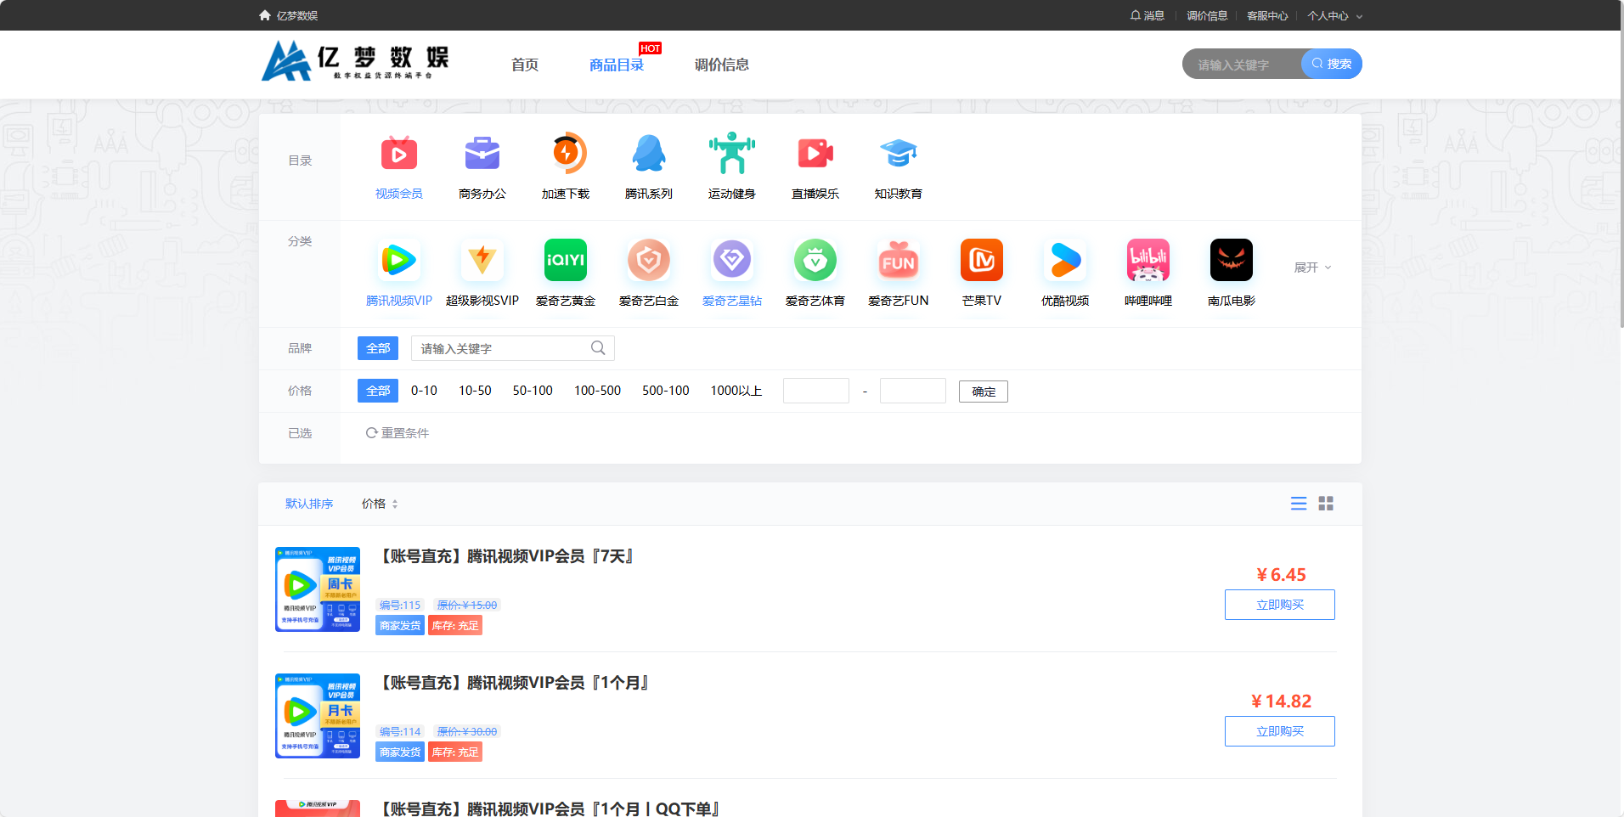Click the ¥6.45 price
The image size is (1624, 817).
click(1281, 575)
